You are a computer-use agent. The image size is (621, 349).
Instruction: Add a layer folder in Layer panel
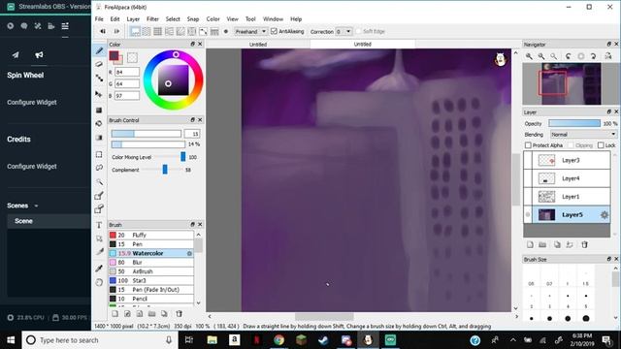pos(542,245)
